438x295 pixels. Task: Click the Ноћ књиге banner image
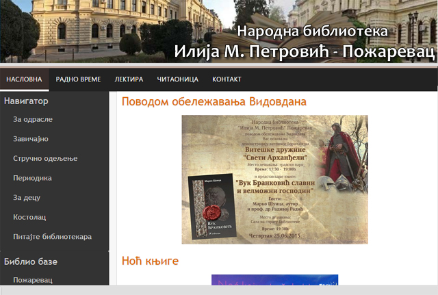click(x=275, y=280)
